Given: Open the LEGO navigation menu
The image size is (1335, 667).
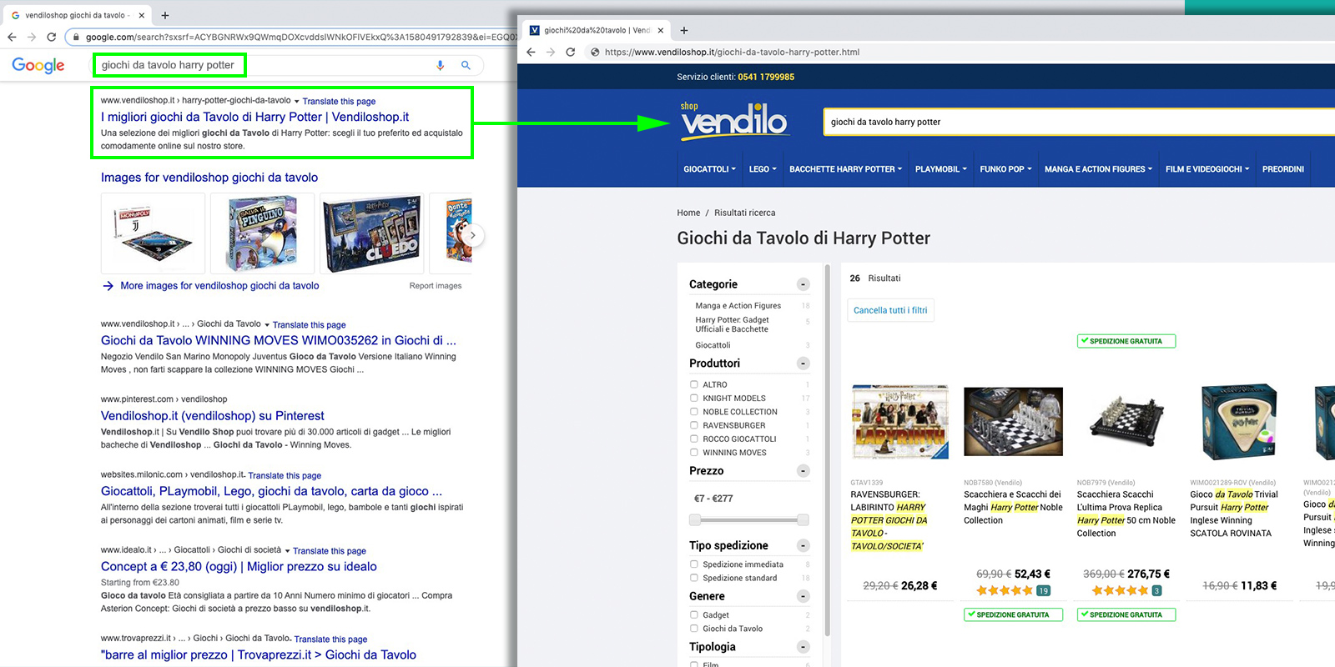Looking at the screenshot, I should [762, 169].
